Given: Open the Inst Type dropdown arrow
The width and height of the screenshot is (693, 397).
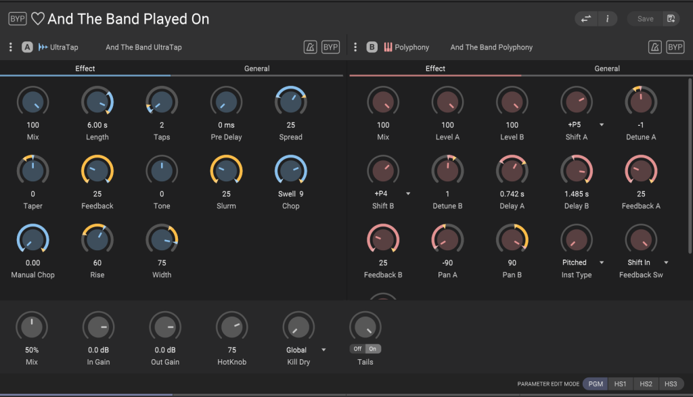Looking at the screenshot, I should (x=602, y=263).
